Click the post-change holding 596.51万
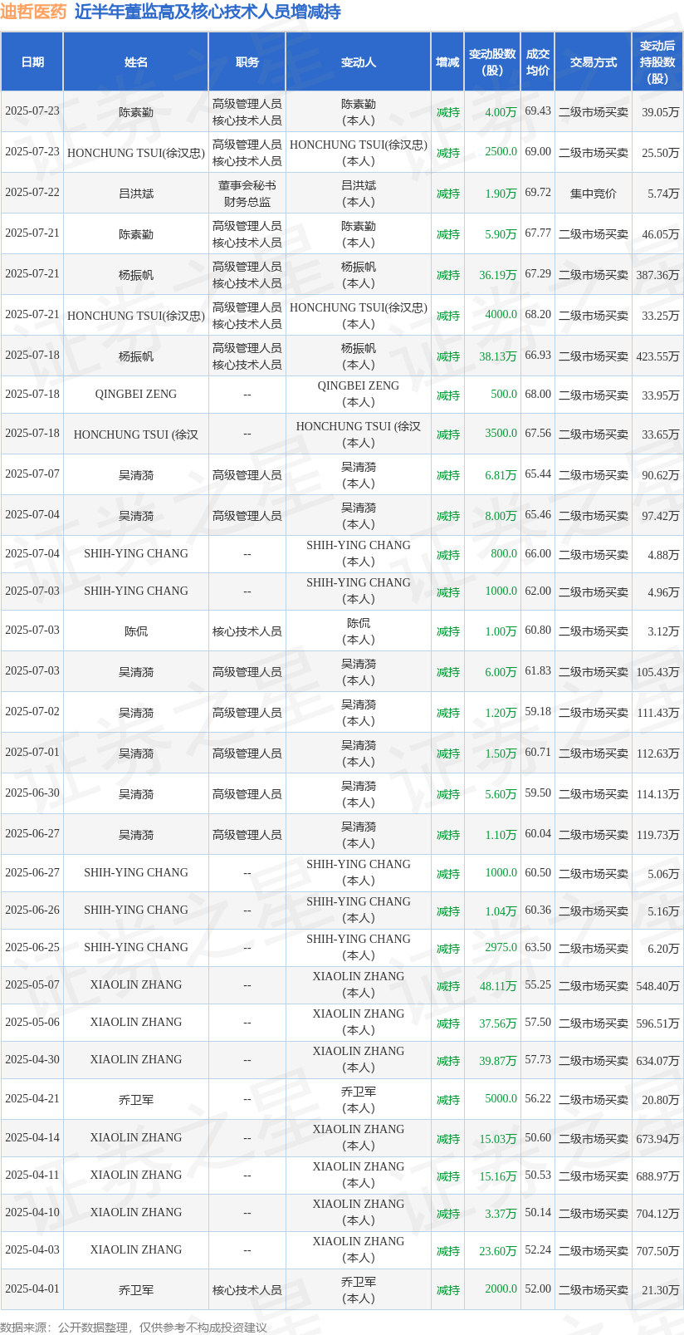Screen dimensions: 684x1335 click(657, 1023)
